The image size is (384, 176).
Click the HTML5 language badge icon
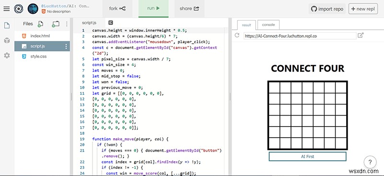pos(44,12)
